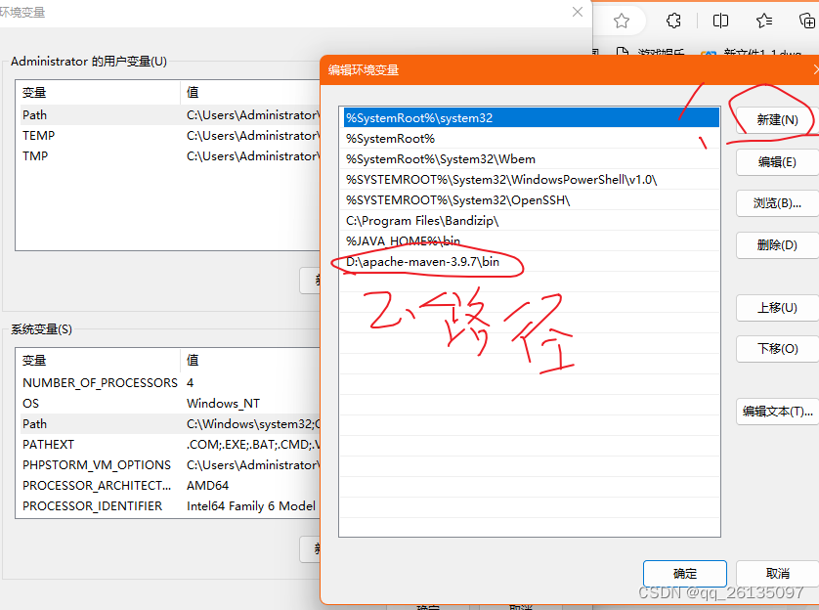Click the Intel64 Family 6 Model value

[251, 506]
